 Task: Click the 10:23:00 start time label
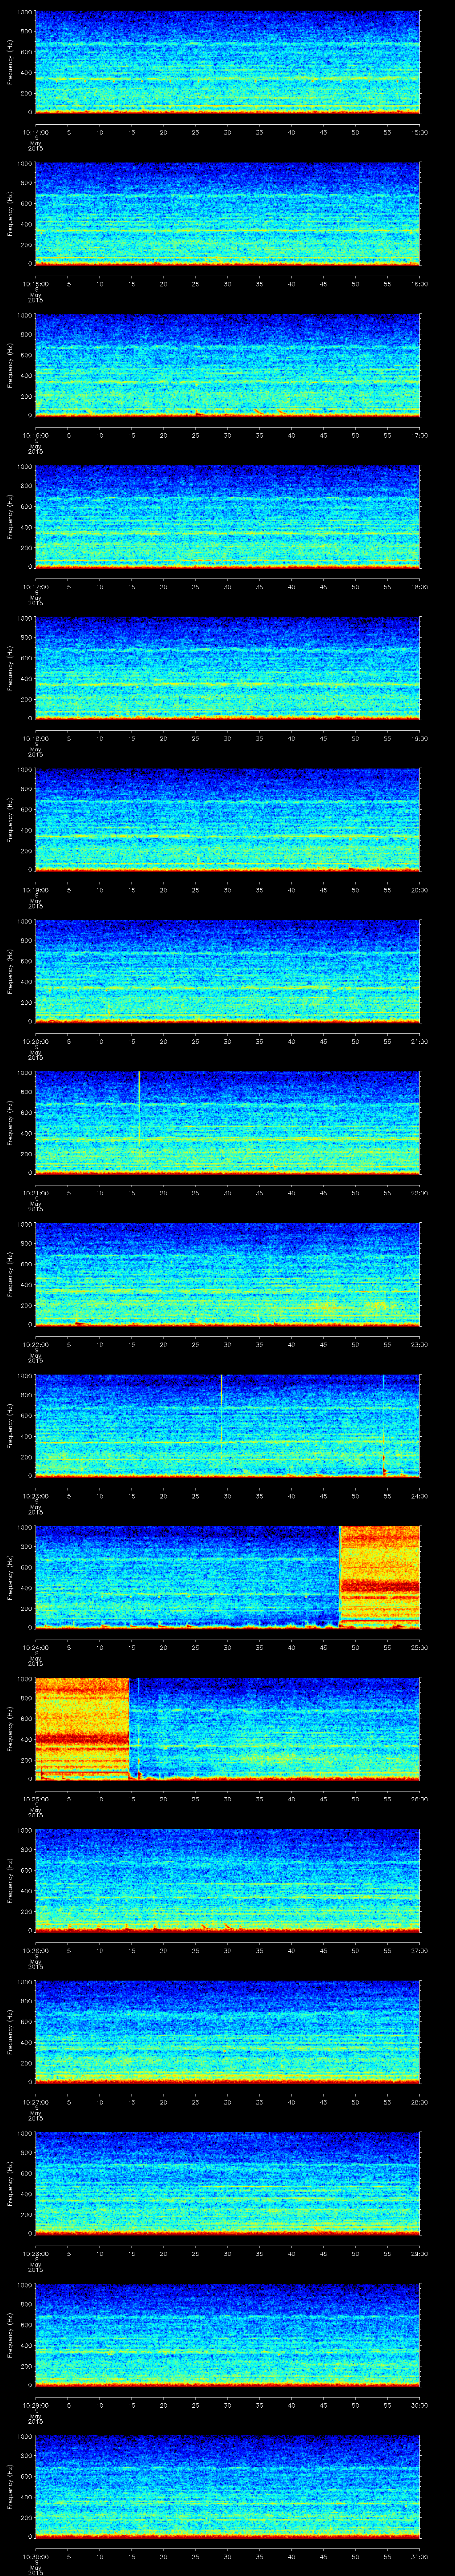(35, 1495)
